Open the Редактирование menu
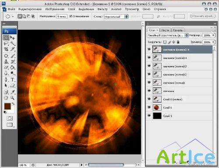This screenshot has width=219, height=168. 30,9
